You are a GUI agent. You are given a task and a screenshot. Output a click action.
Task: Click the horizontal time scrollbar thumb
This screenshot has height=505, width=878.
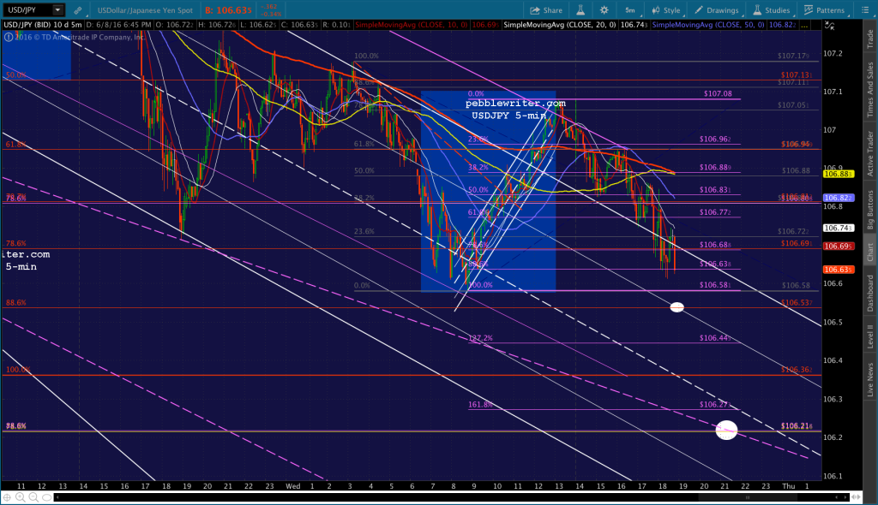tap(746, 497)
